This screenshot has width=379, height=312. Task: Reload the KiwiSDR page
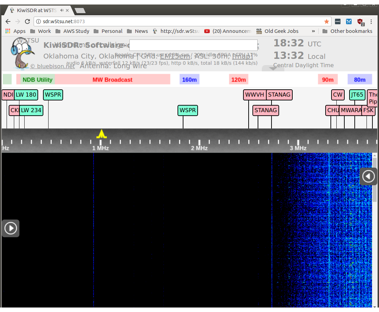coord(27,21)
